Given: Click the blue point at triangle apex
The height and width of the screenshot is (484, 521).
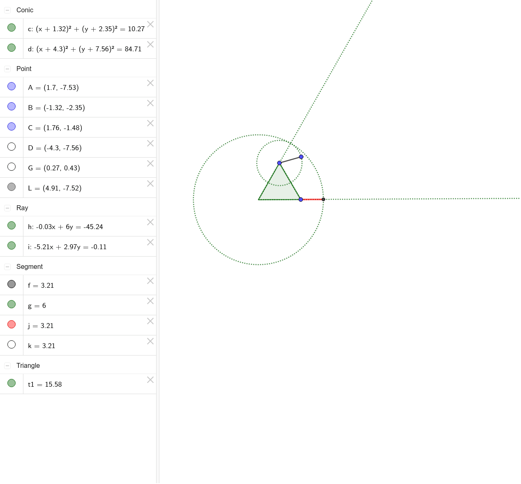Looking at the screenshot, I should pyautogui.click(x=279, y=163).
